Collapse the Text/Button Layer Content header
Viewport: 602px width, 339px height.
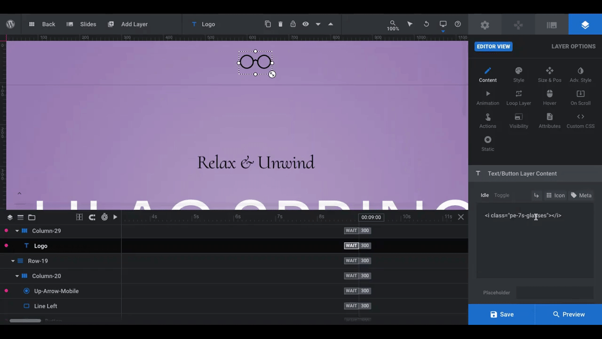pos(535,173)
